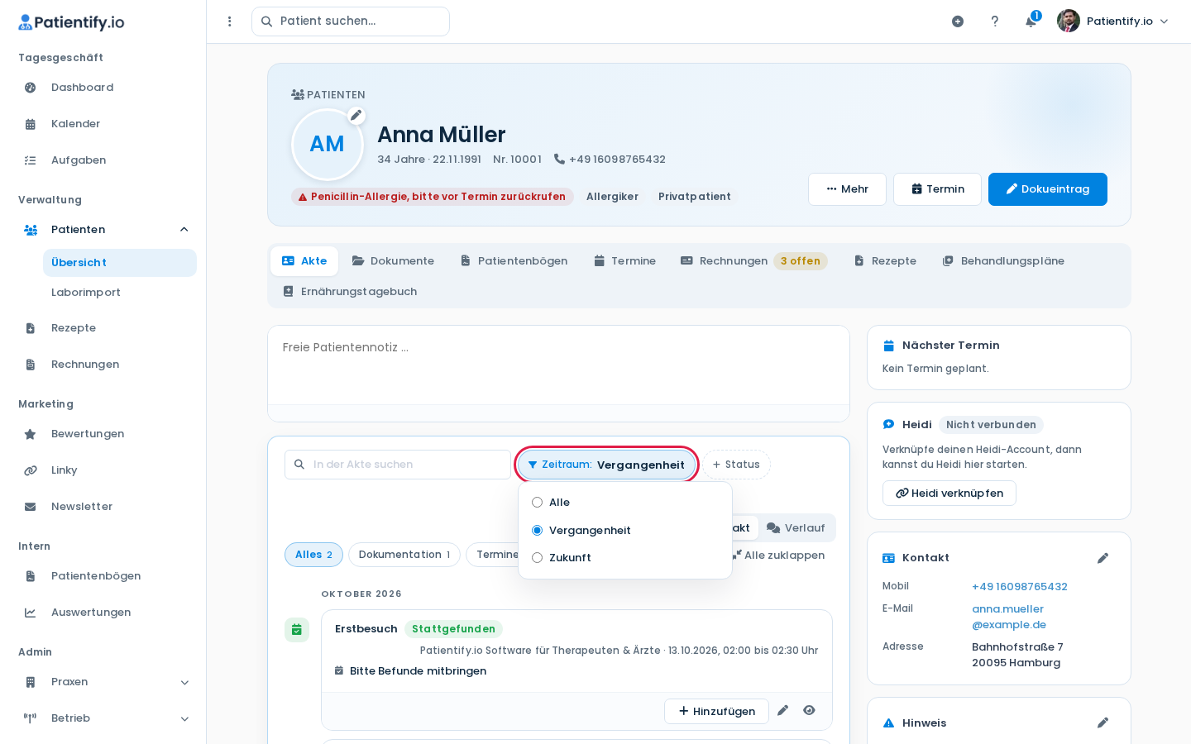Edit the Kontakt card with pencil
This screenshot has width=1191, height=744.
point(1103,558)
